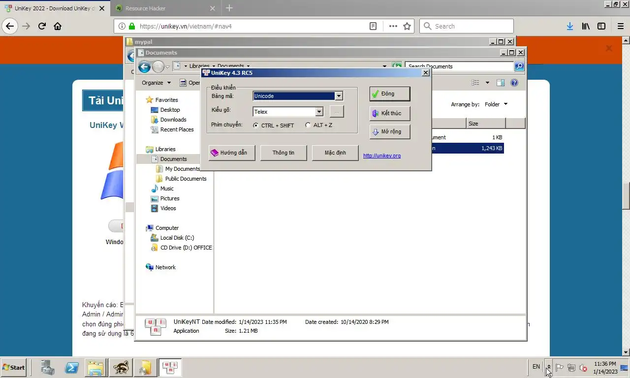Viewport: 630px width, 378px height.
Task: Open page actions three-dot menu
Action: [x=393, y=26]
